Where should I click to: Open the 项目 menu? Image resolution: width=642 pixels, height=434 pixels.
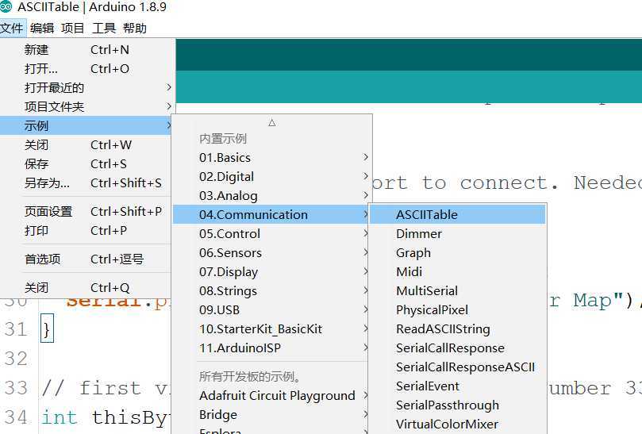pos(72,29)
